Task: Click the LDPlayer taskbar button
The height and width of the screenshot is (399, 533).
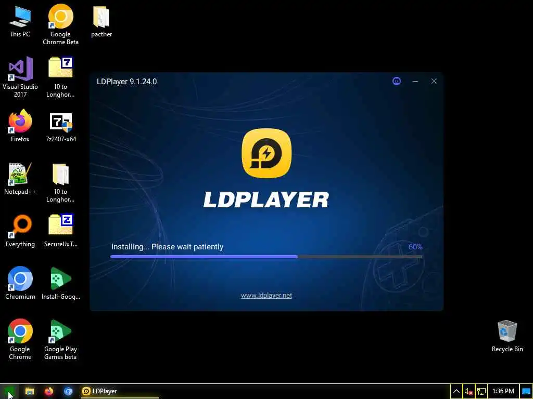Action: (119, 392)
